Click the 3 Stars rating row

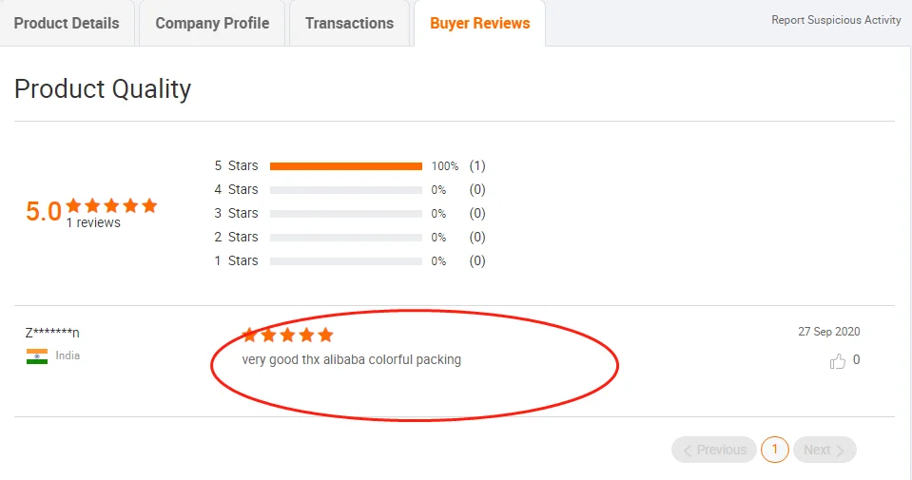(345, 214)
